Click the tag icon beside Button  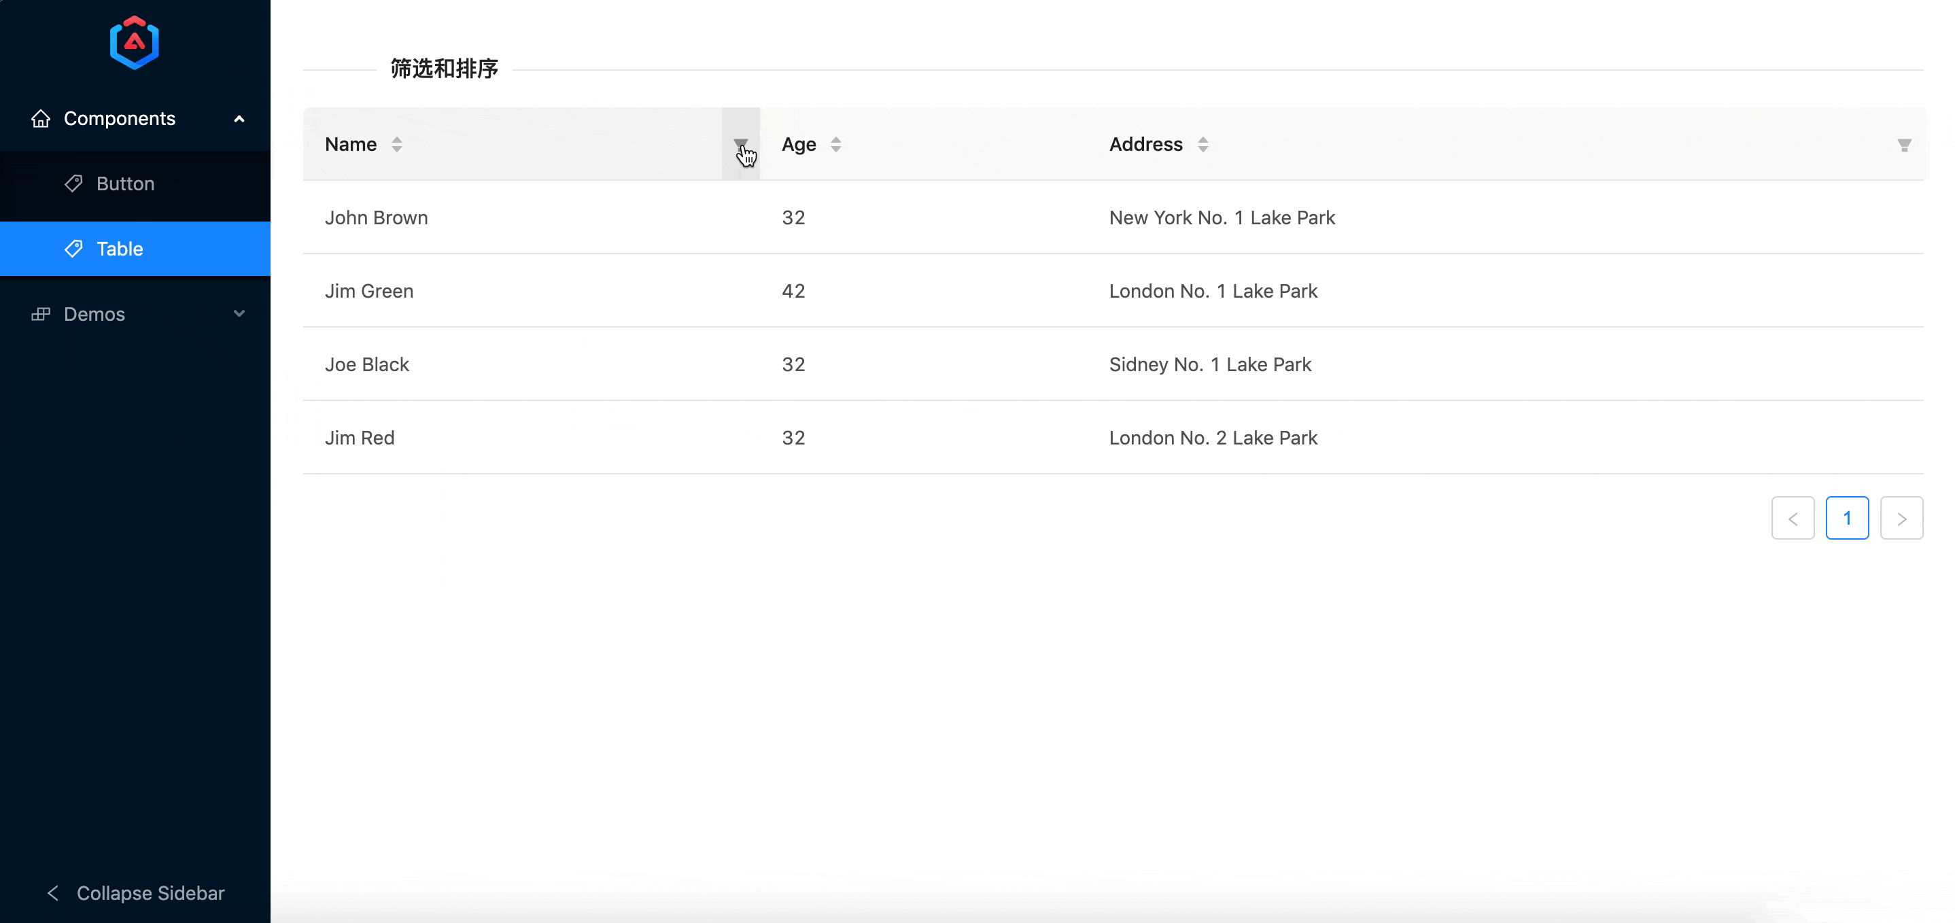click(73, 184)
